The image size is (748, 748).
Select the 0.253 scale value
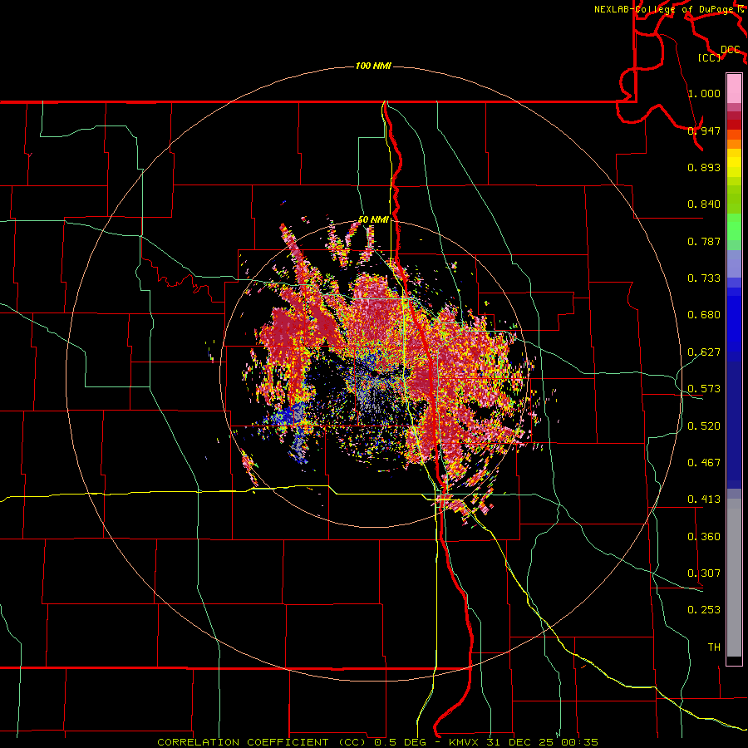point(704,610)
